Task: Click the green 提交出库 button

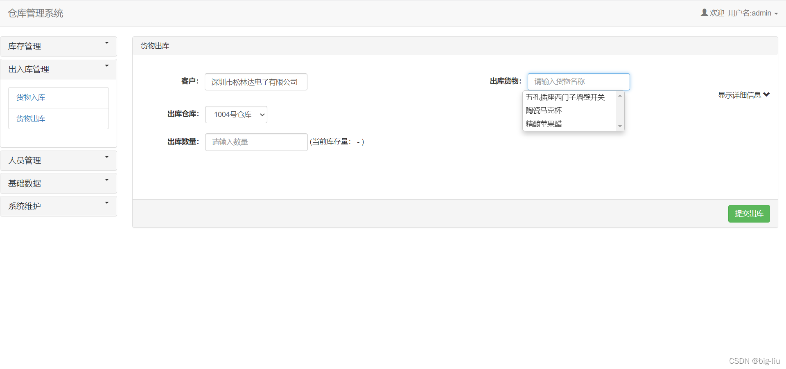Action: coord(749,214)
